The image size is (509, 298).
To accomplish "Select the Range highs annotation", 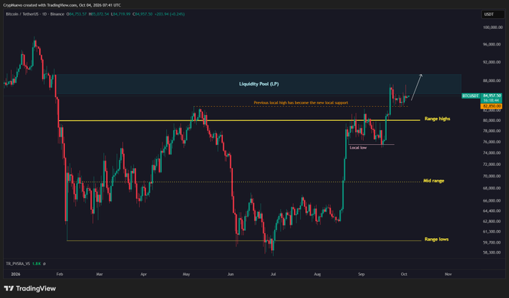I will [x=437, y=119].
